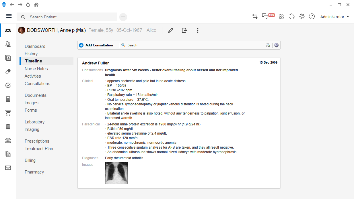Go to Prescriptions section
Image resolution: width=354 pixels, height=199 pixels.
(37, 141)
